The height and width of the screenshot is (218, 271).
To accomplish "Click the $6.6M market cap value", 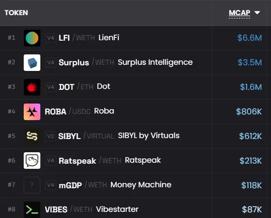I will 250,38.
